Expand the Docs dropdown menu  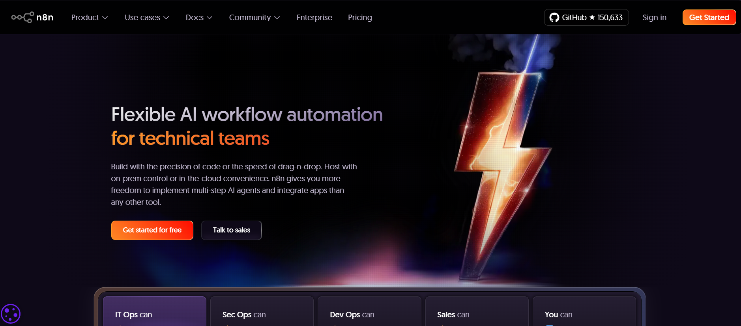pos(199,17)
